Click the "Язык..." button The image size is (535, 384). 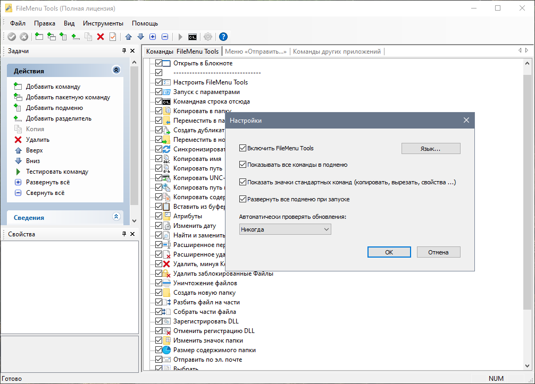pos(430,149)
